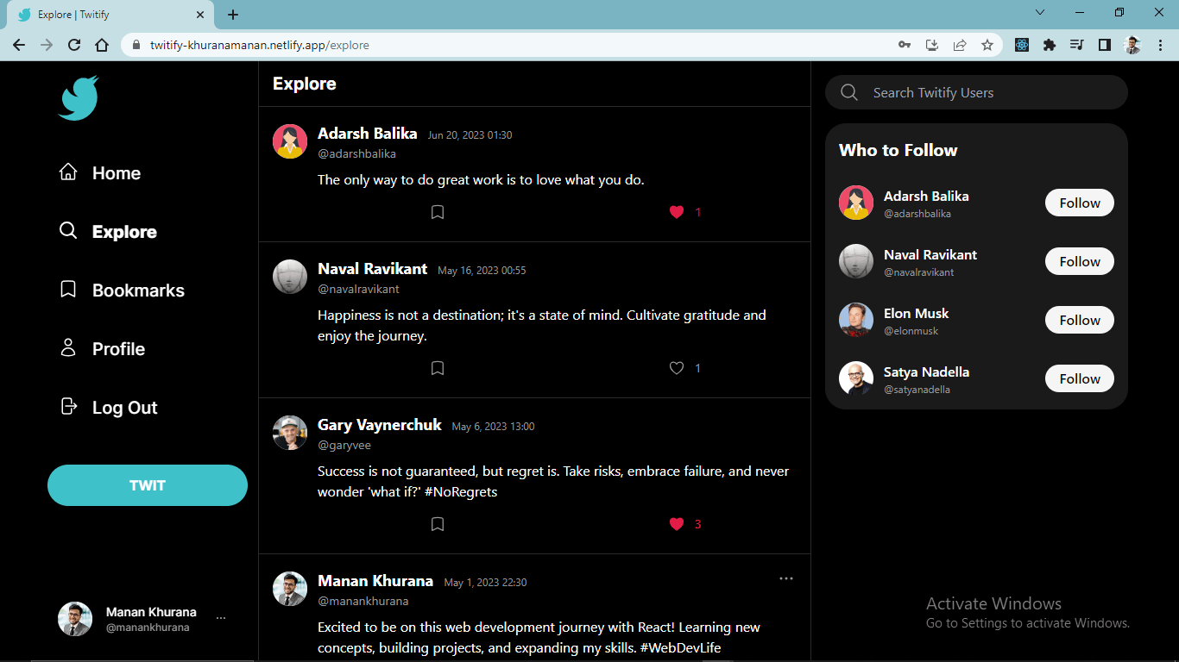Open Gary Vaynerchuk's avatar in the feed
This screenshot has height=662, width=1179.
290,433
